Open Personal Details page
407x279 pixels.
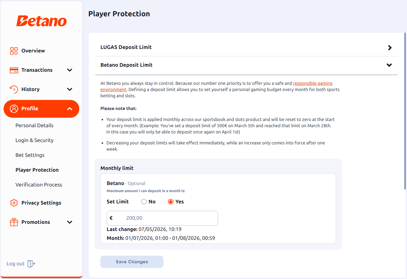click(x=34, y=125)
